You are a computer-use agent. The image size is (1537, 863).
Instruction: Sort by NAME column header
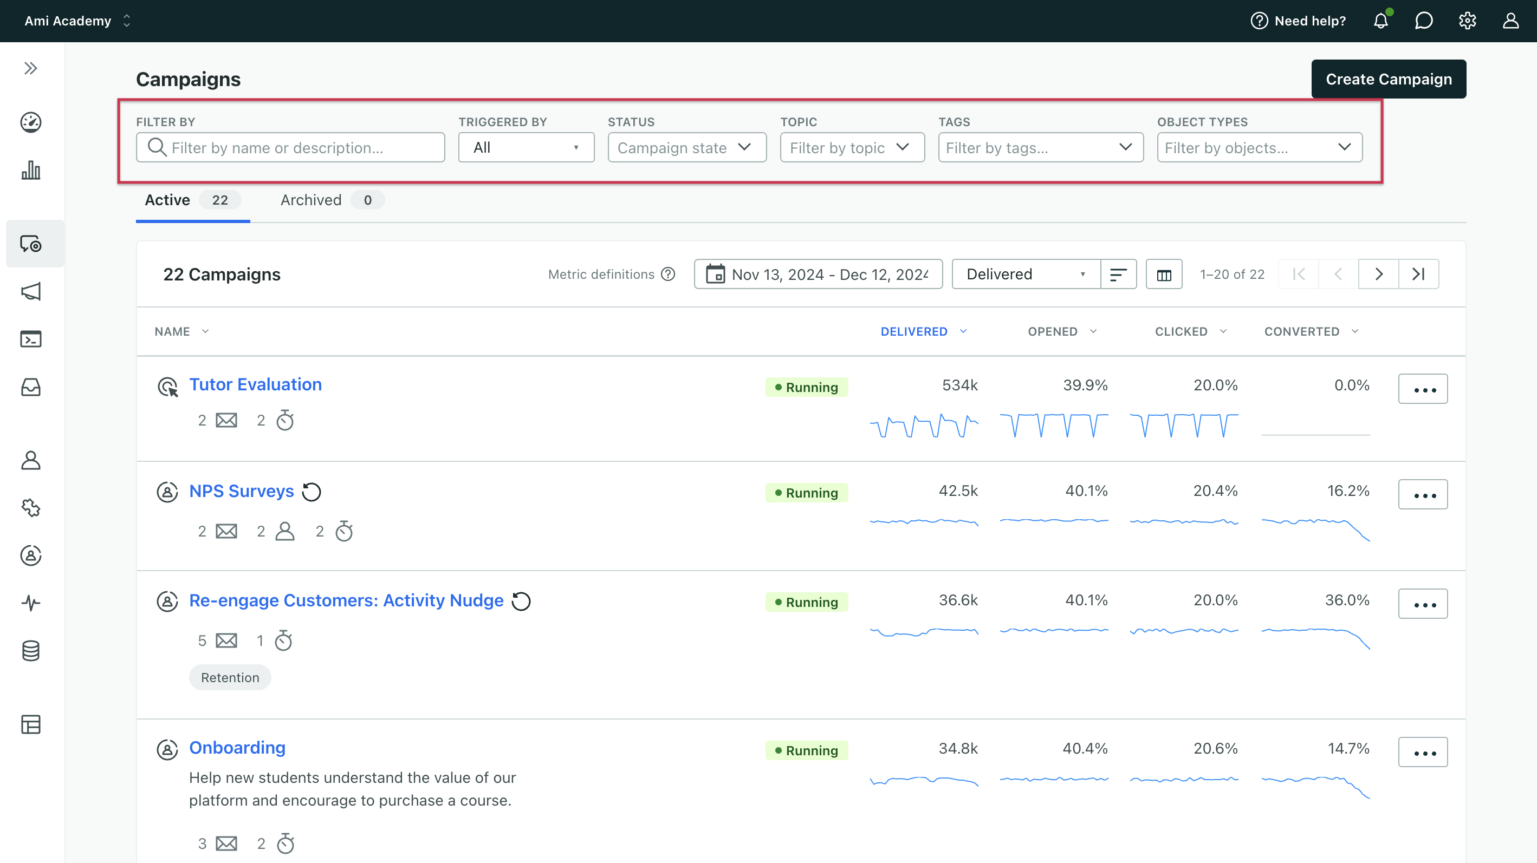[x=181, y=331]
